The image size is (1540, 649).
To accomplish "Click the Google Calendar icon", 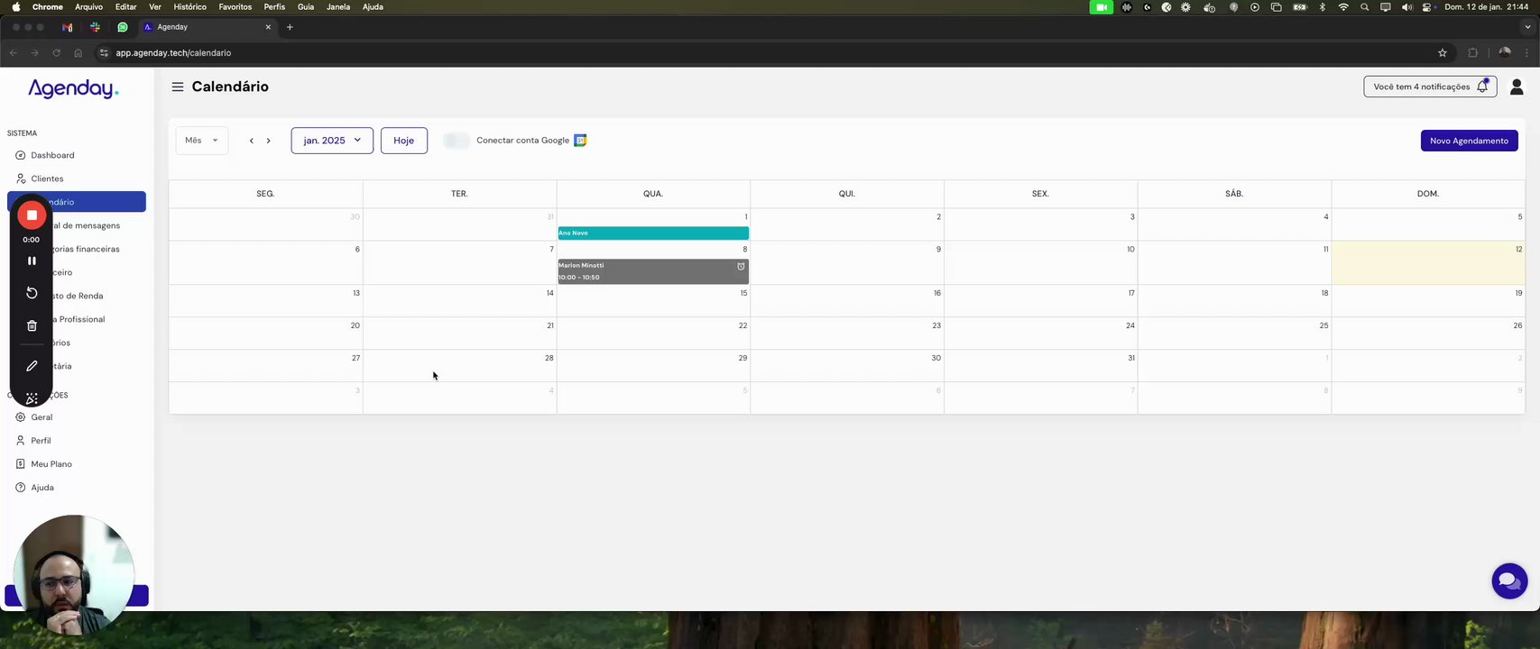I will click(580, 140).
